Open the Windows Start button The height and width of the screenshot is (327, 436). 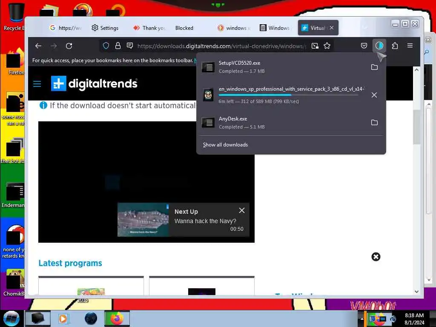click(x=11, y=318)
